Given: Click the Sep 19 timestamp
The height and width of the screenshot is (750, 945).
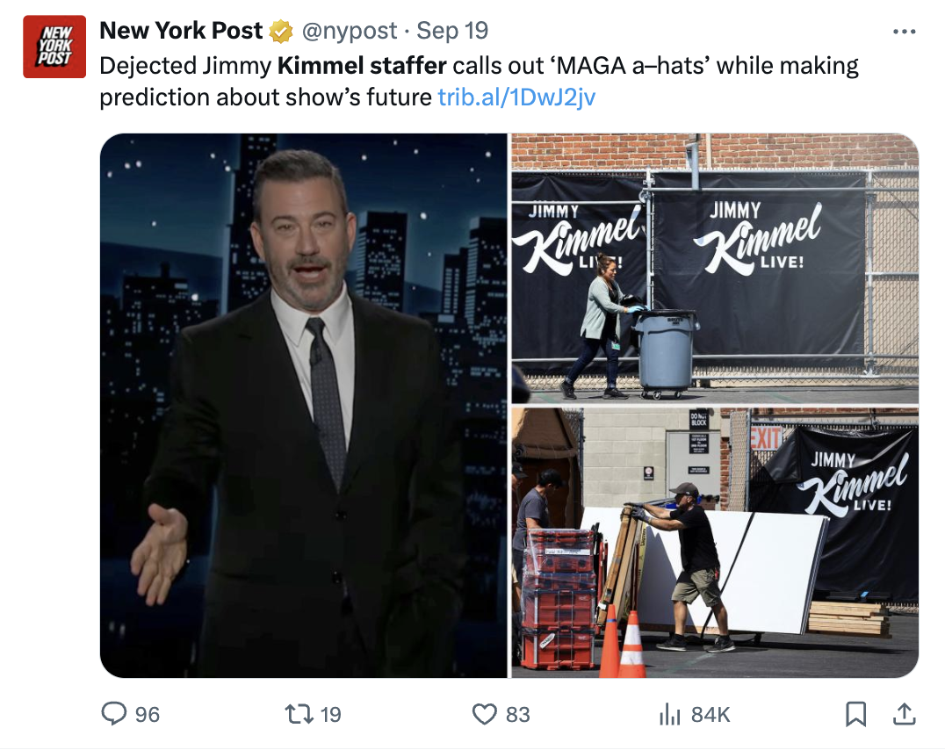Looking at the screenshot, I should 452,31.
